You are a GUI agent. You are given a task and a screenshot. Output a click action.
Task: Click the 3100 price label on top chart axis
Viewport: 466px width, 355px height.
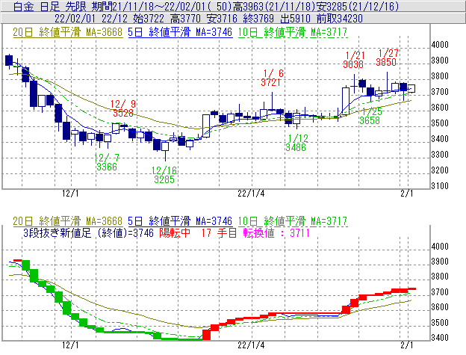click(440, 186)
